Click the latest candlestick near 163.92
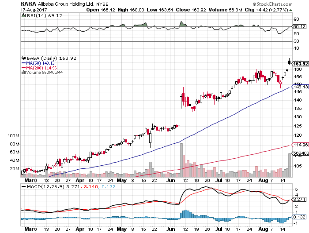309x233 pixels. (x=289, y=62)
